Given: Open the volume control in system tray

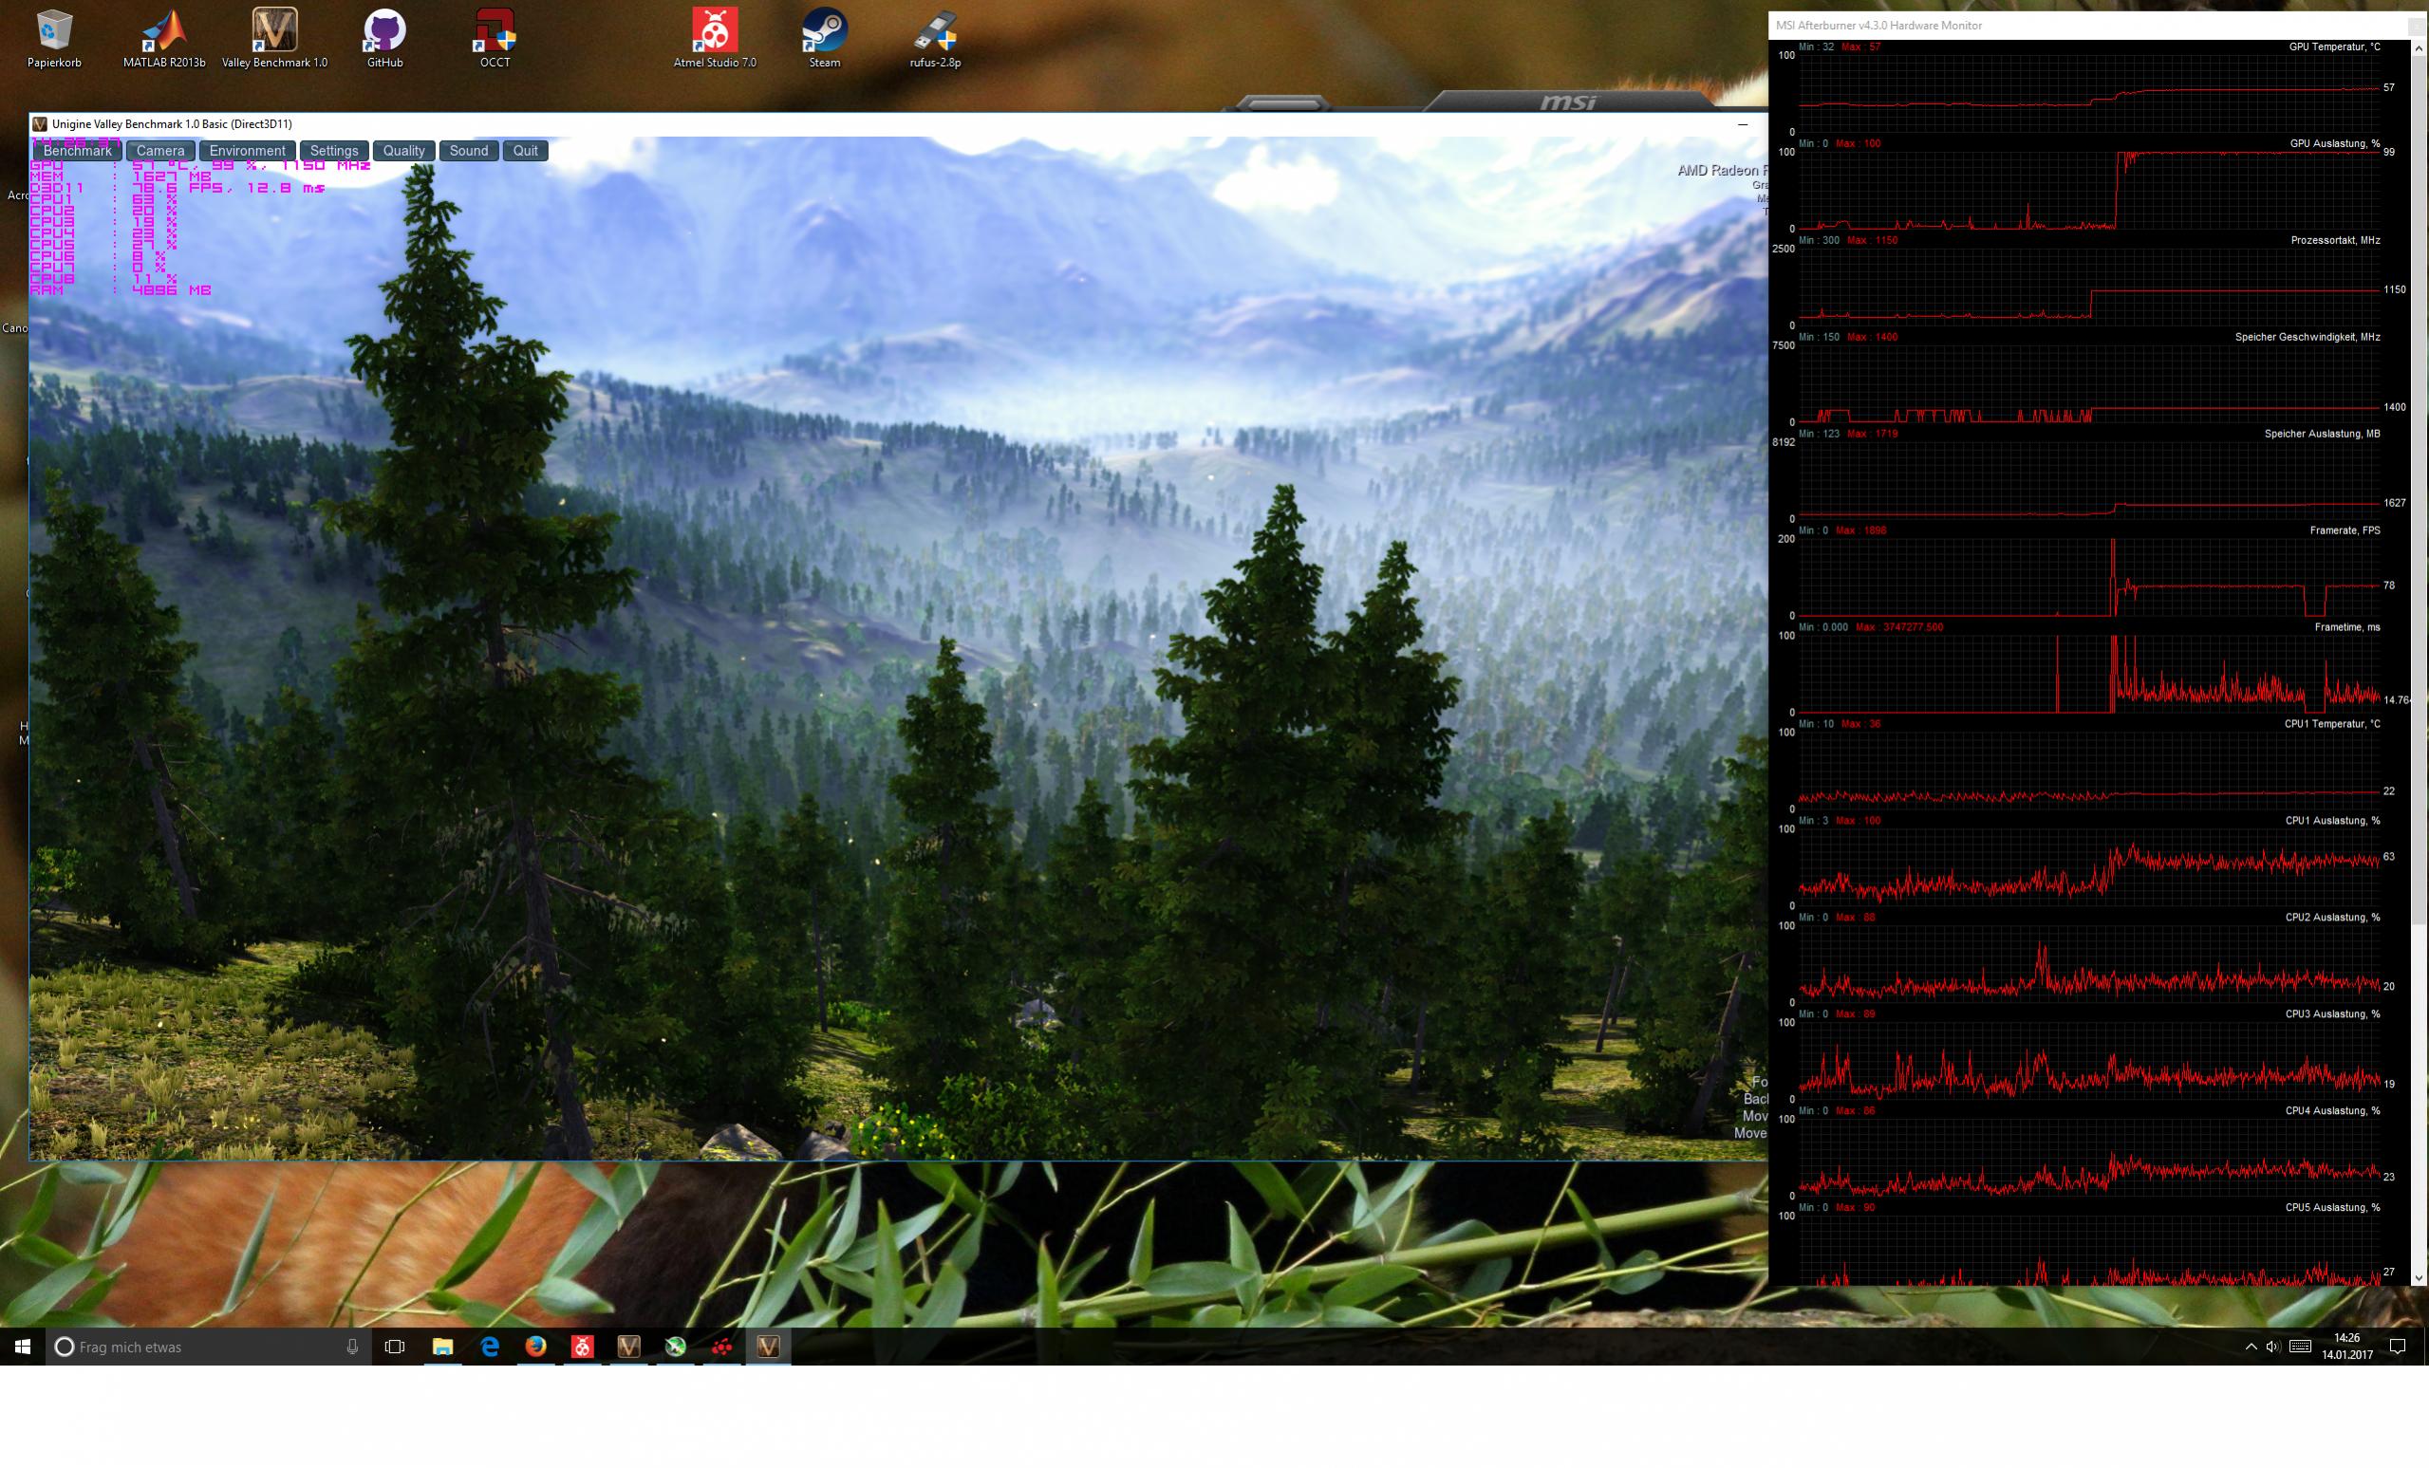Looking at the screenshot, I should click(2272, 1347).
